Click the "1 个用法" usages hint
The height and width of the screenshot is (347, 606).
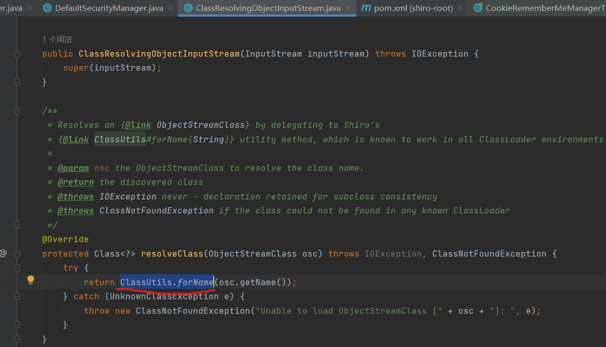[x=57, y=39]
